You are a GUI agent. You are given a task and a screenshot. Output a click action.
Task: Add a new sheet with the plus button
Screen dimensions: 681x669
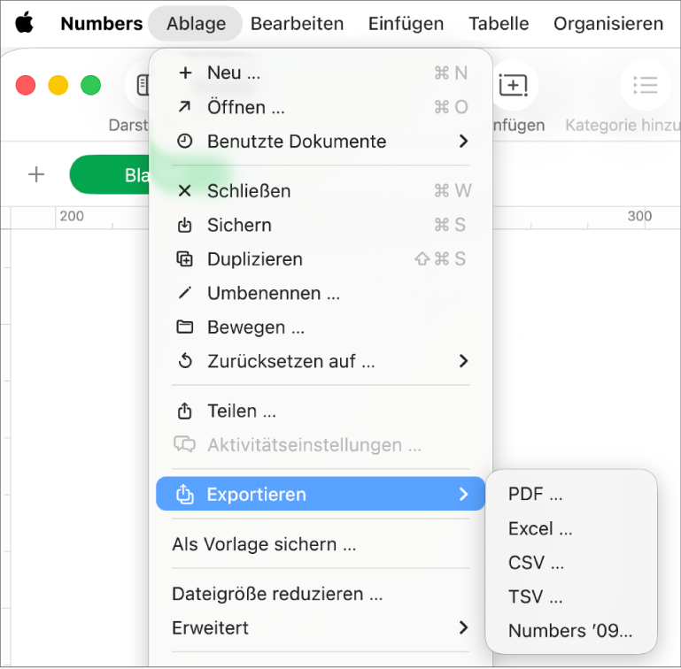click(x=36, y=174)
